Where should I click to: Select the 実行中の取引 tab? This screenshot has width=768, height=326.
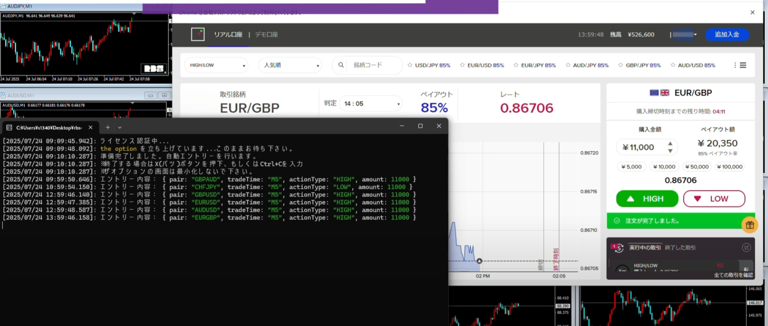point(645,247)
